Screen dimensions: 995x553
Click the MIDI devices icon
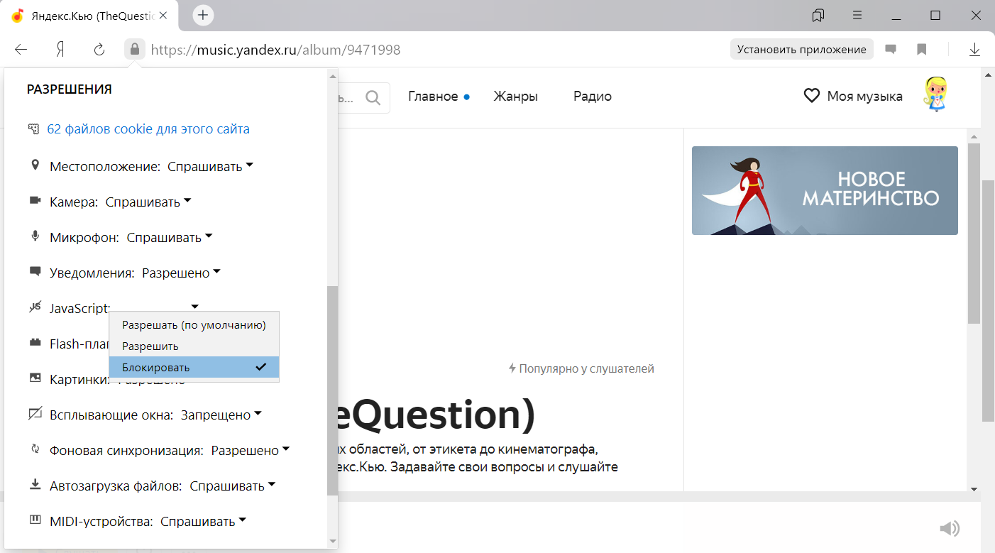(35, 520)
